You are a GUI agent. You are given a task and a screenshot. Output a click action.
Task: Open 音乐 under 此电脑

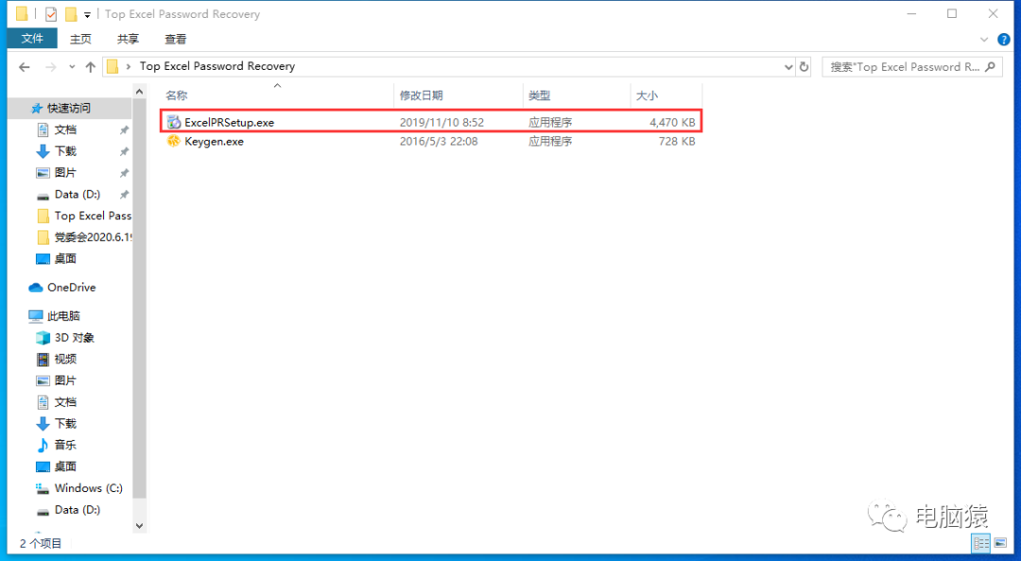65,445
